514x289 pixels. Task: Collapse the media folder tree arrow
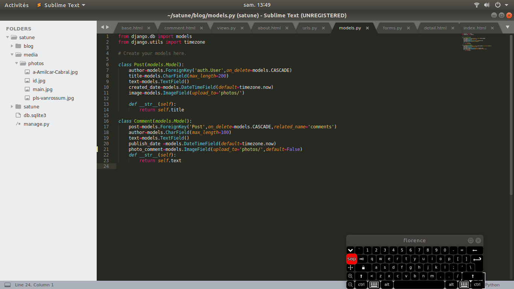pos(12,55)
